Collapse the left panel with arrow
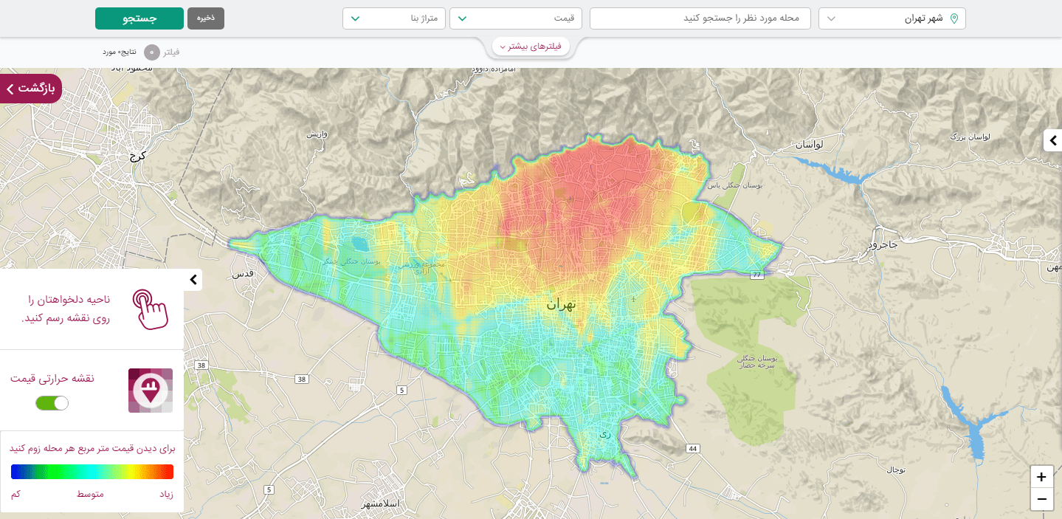Image resolution: width=1062 pixels, height=519 pixels. (193, 280)
